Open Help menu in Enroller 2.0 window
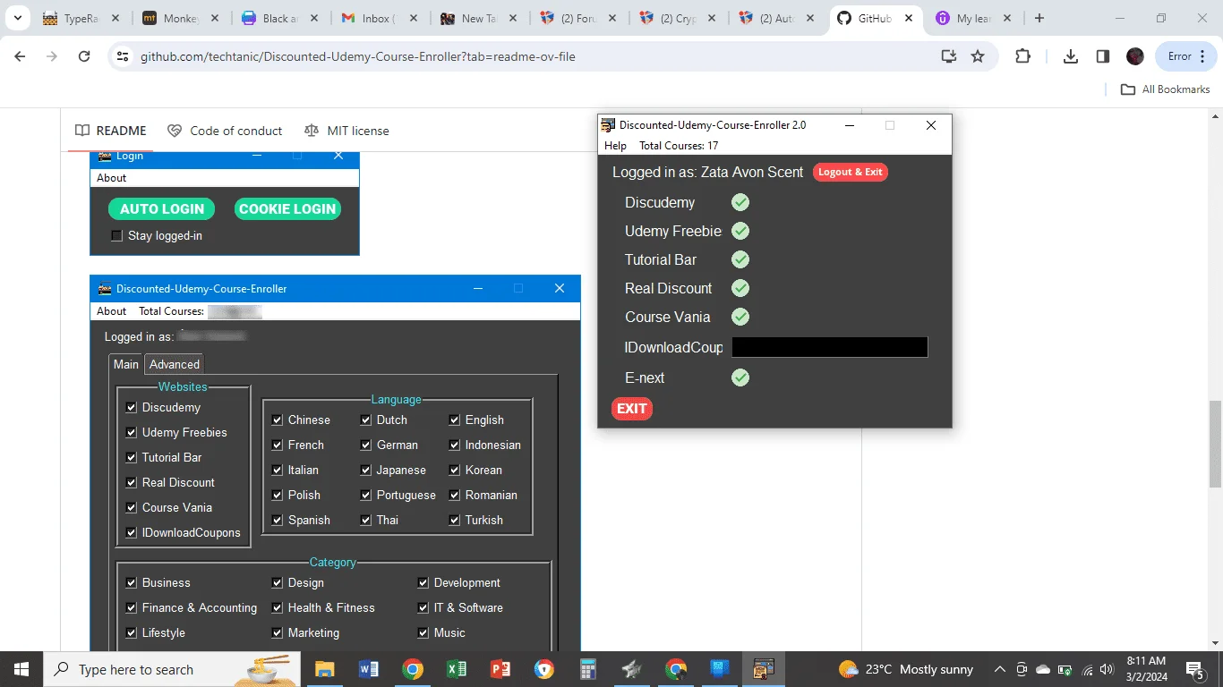 point(615,146)
